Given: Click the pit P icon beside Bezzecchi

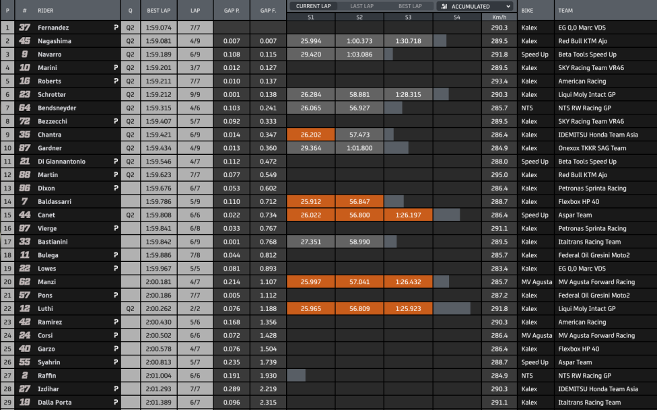Looking at the screenshot, I should [116, 121].
